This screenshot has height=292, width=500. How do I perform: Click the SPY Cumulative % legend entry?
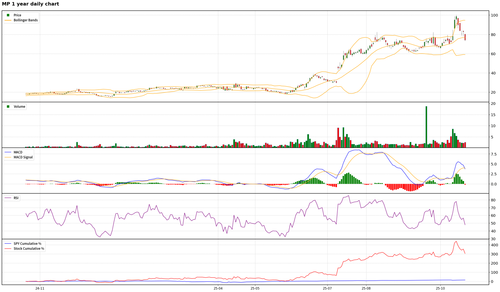point(27,244)
